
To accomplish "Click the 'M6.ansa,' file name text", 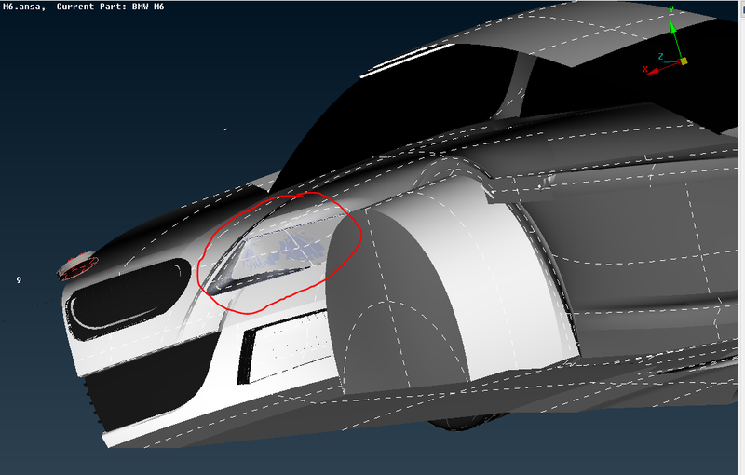I will [x=24, y=7].
